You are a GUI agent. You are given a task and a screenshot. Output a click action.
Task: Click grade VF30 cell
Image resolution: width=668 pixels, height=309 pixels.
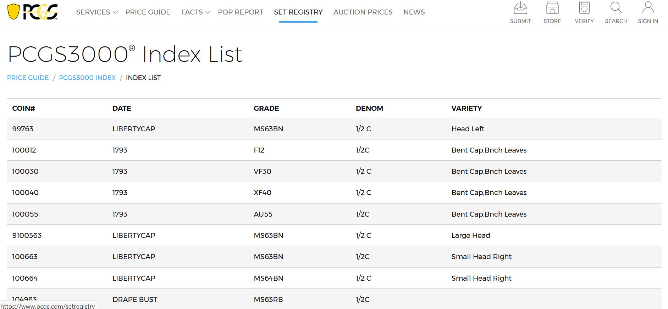263,171
